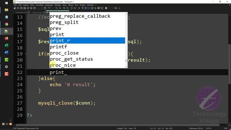231x130 pixels.
Task: Click the editor vertical scrollbar
Action: [230, 64]
